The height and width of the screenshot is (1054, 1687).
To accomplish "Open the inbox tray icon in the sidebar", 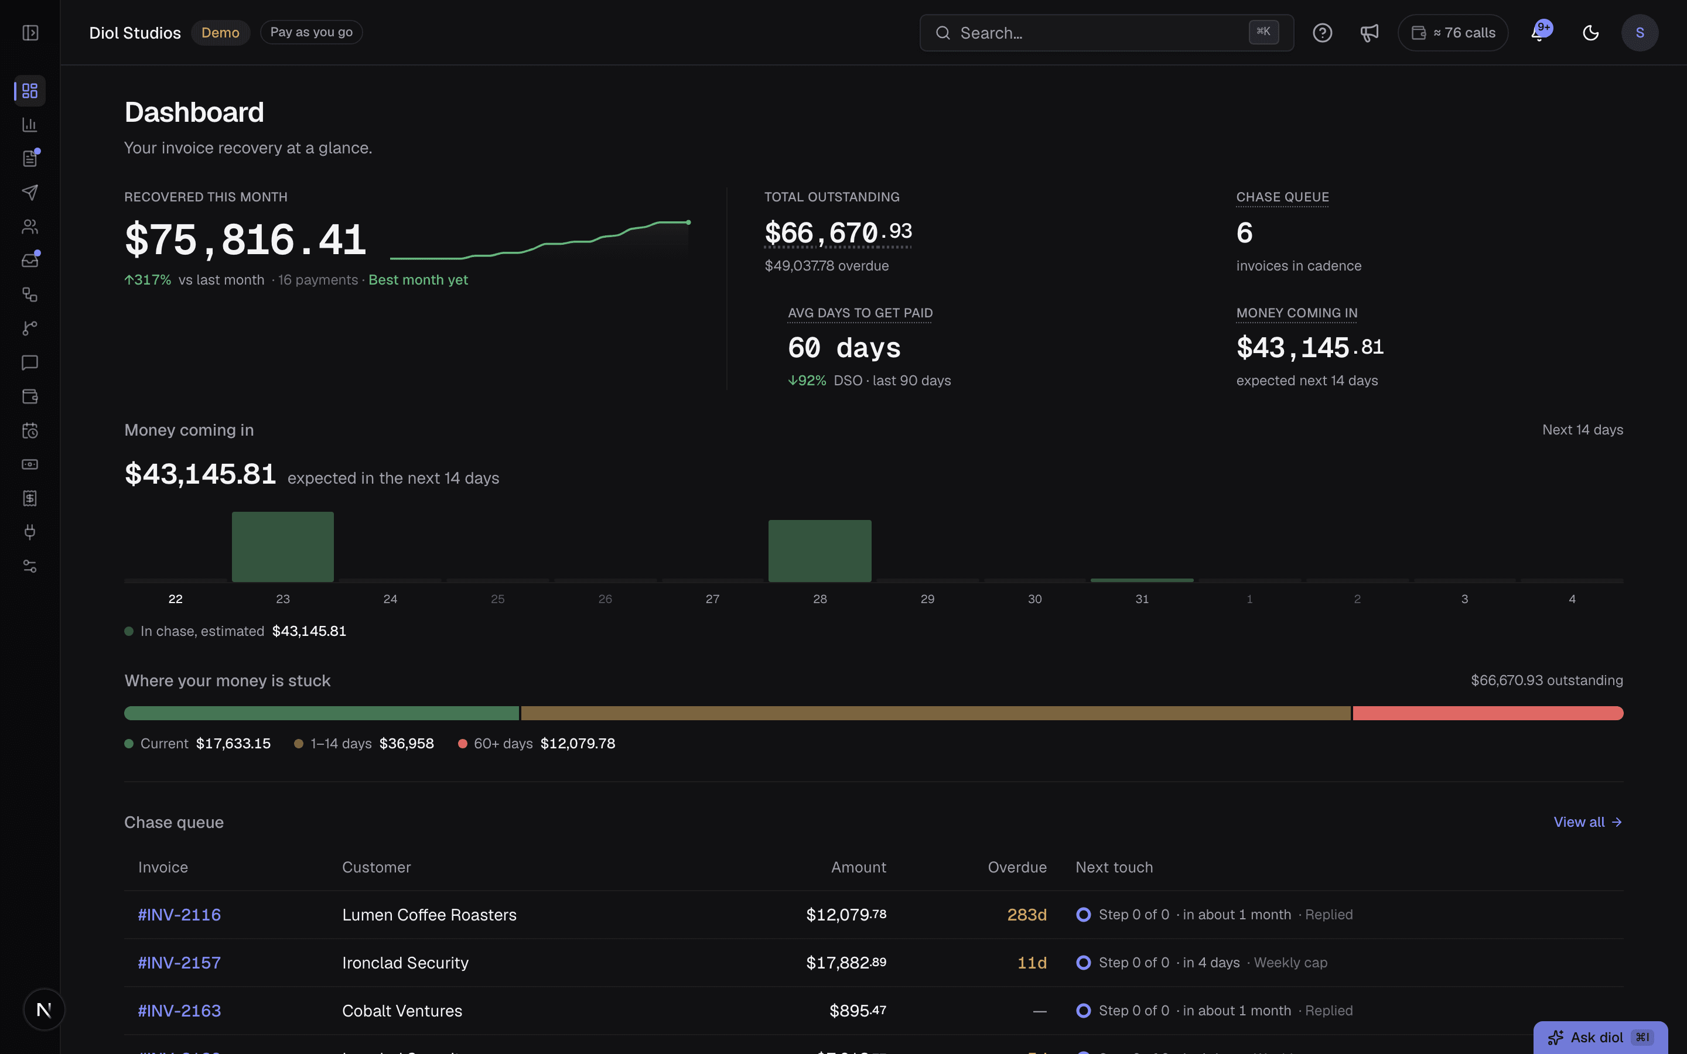I will (30, 261).
